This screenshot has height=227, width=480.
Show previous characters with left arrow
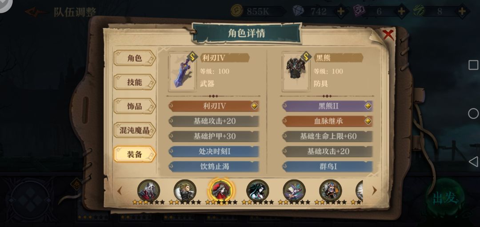(x=120, y=191)
